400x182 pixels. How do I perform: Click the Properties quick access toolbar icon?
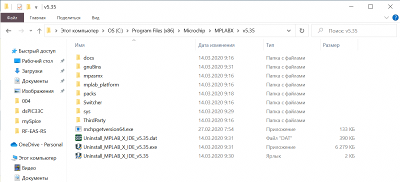pyautogui.click(x=19, y=7)
